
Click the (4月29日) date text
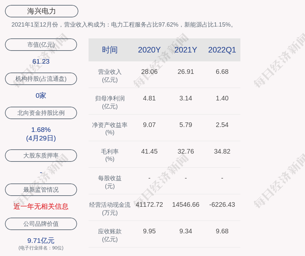[41, 138]
